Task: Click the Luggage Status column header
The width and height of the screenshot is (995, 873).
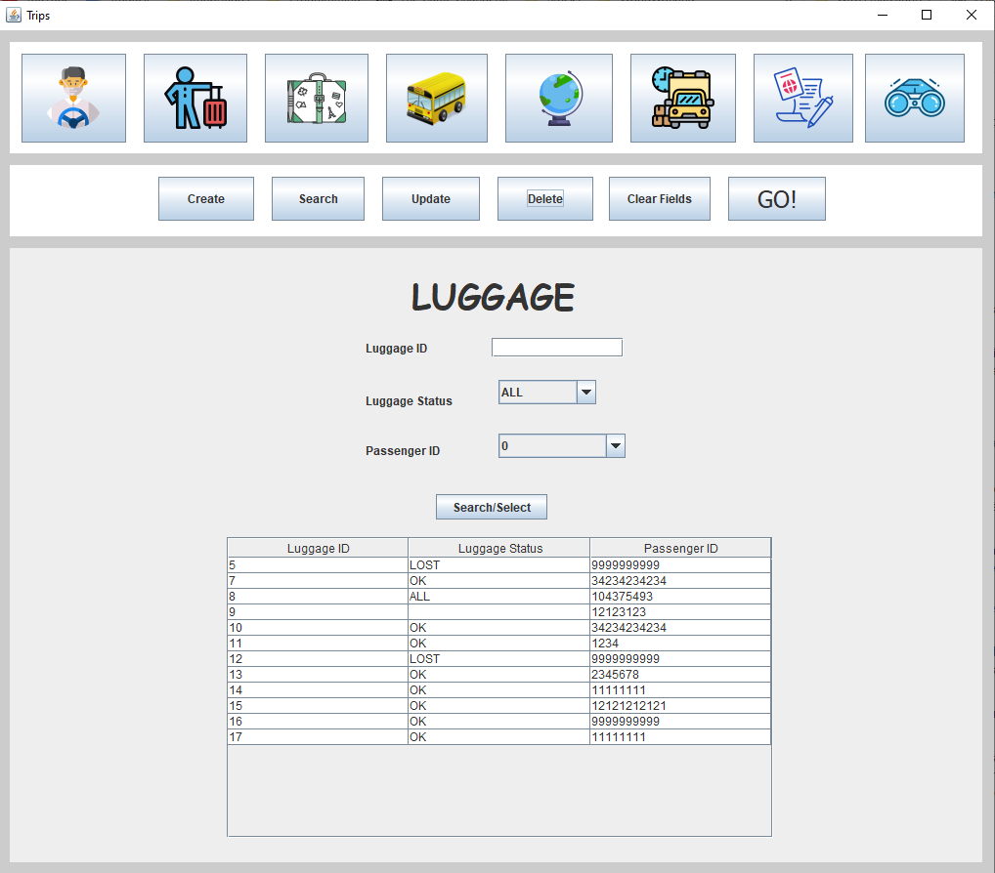Action: coord(499,549)
